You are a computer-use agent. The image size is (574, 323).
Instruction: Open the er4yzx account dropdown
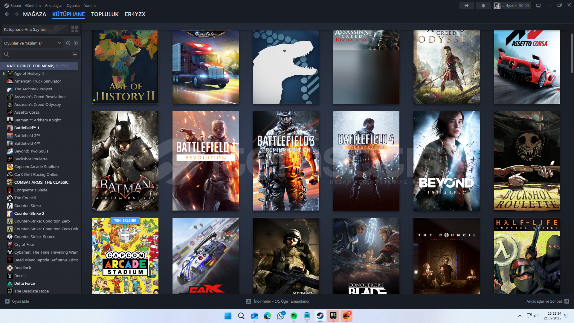point(512,5)
